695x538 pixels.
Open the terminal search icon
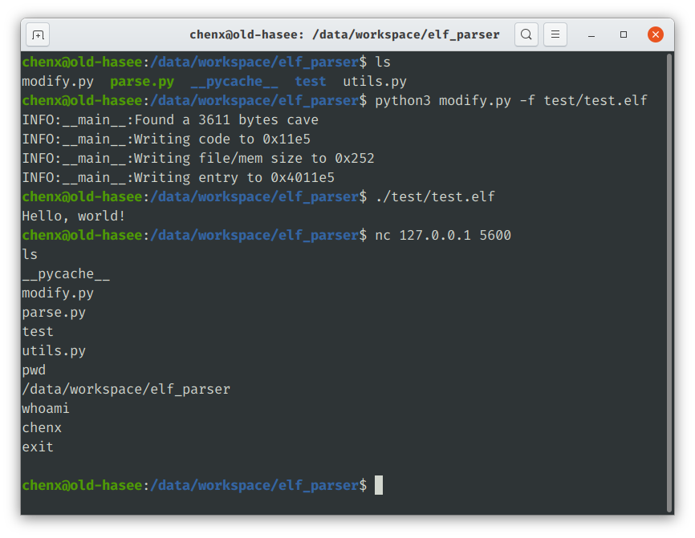(526, 34)
